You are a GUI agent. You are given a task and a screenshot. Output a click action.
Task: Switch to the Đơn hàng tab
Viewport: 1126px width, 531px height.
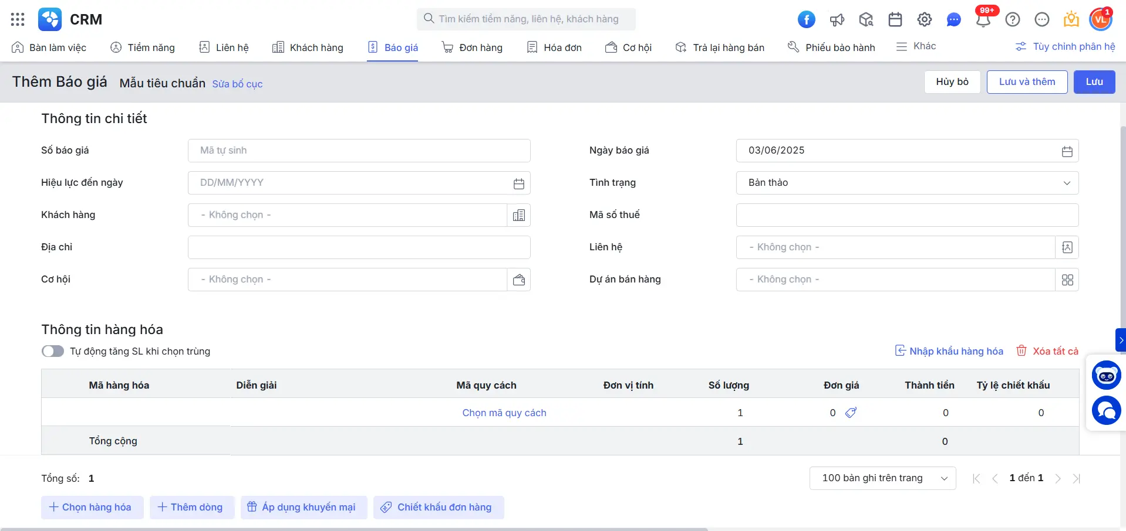click(473, 47)
